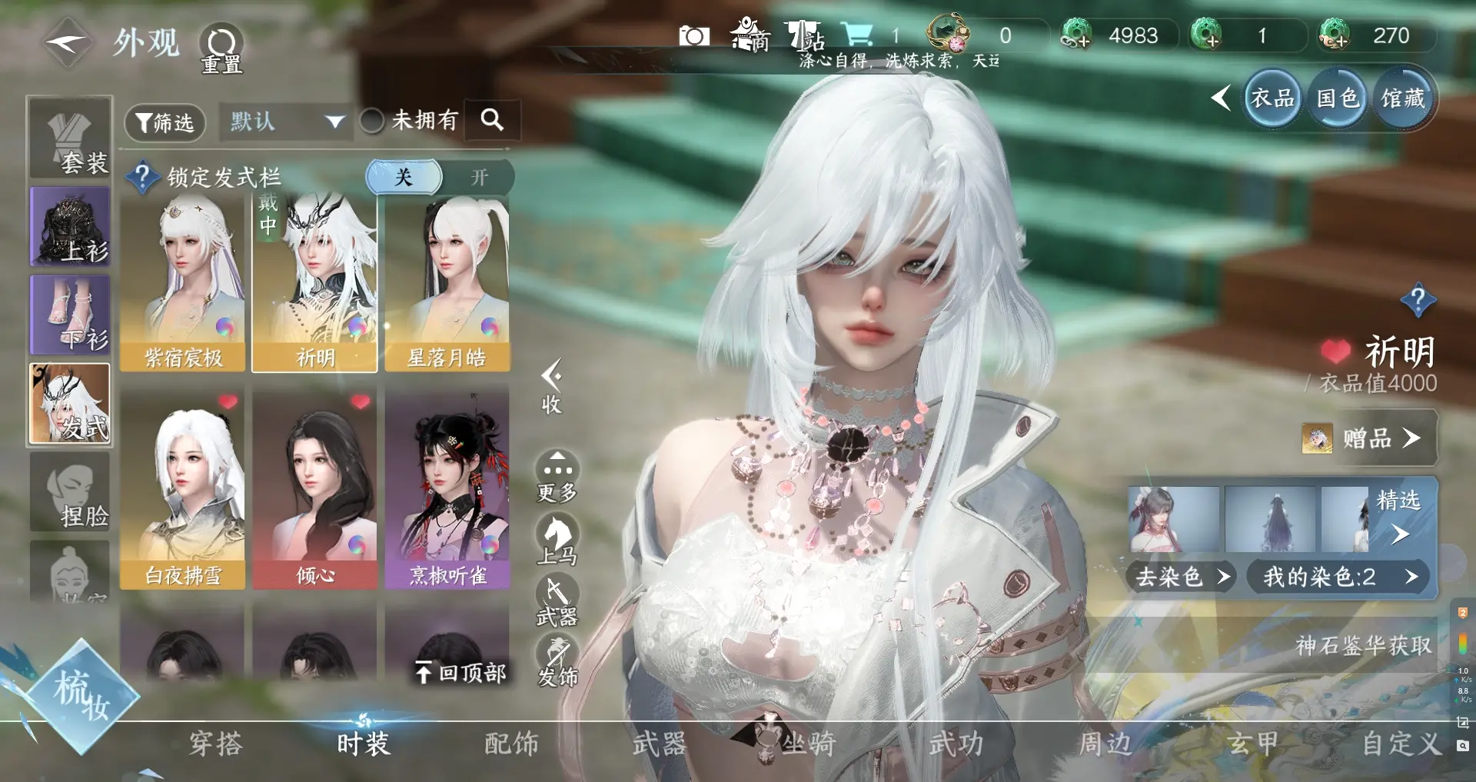The image size is (1476, 782).
Task: Click the jade ring currency icon beside 0
Action: 949,34
